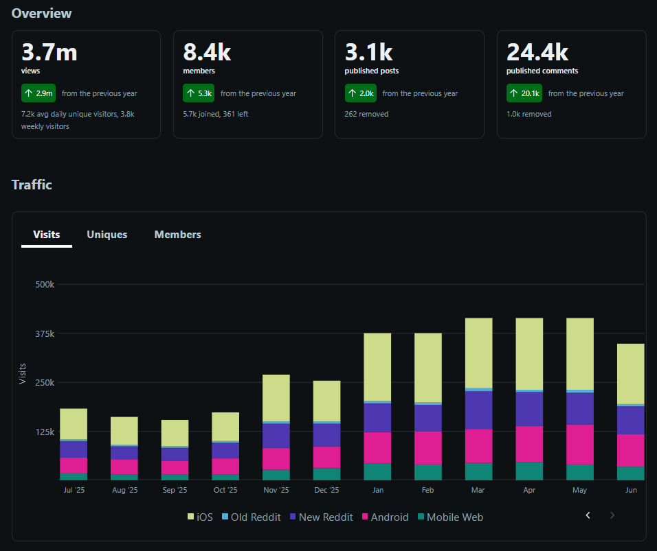Click the posts up-arrow 2.0k badge

click(x=361, y=93)
